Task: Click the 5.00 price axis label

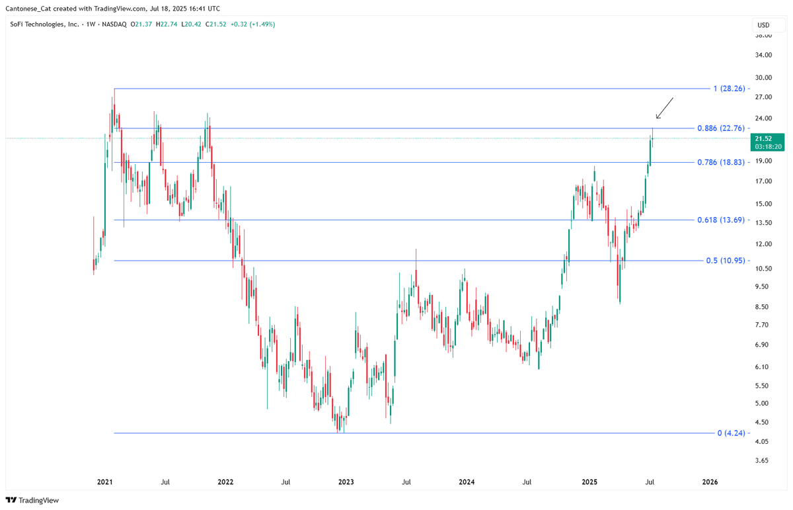Action: (x=763, y=404)
